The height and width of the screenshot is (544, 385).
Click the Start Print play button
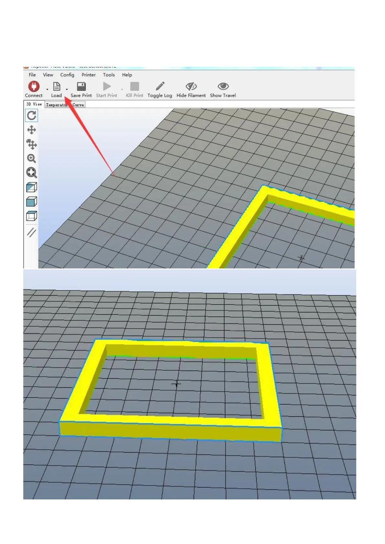pos(107,86)
